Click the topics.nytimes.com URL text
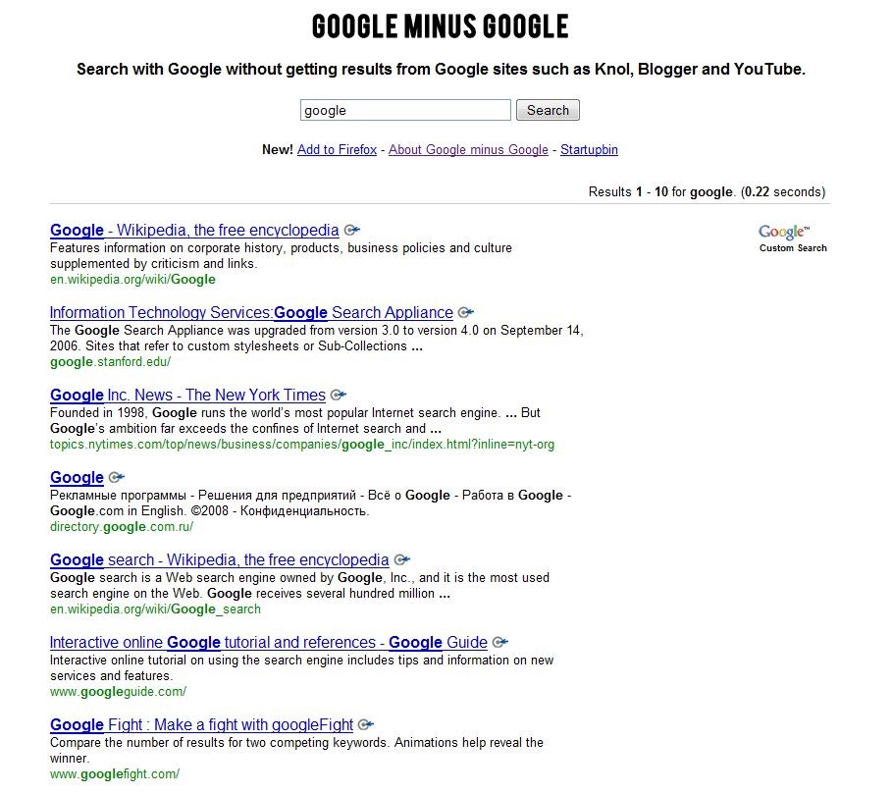Image resolution: width=892 pixels, height=794 pixels. (x=302, y=445)
